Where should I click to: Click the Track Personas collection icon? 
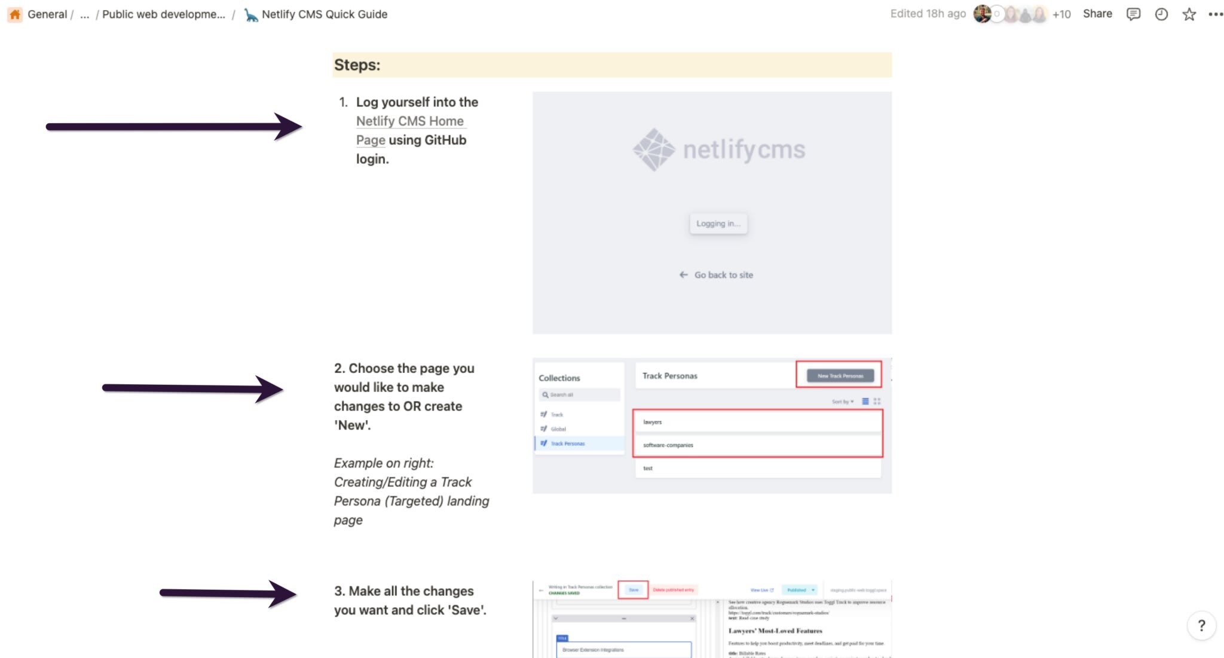pyautogui.click(x=543, y=443)
